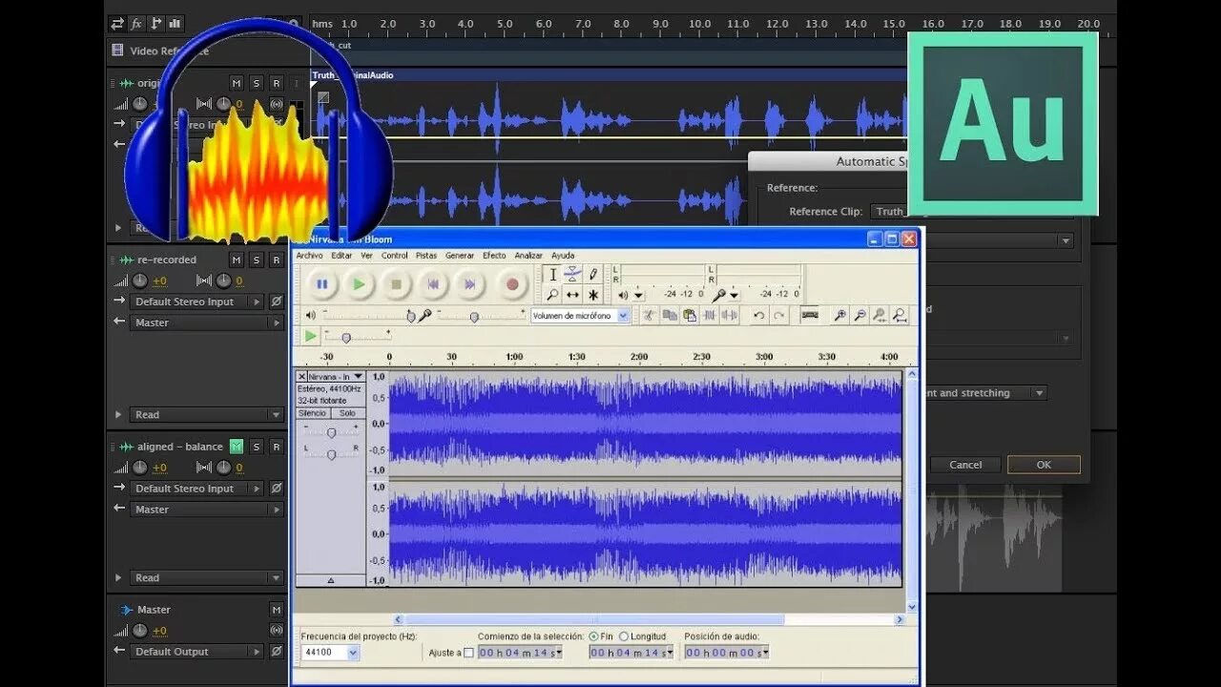Click the green Play button in Audacity's transport toolbar

[x=359, y=283]
